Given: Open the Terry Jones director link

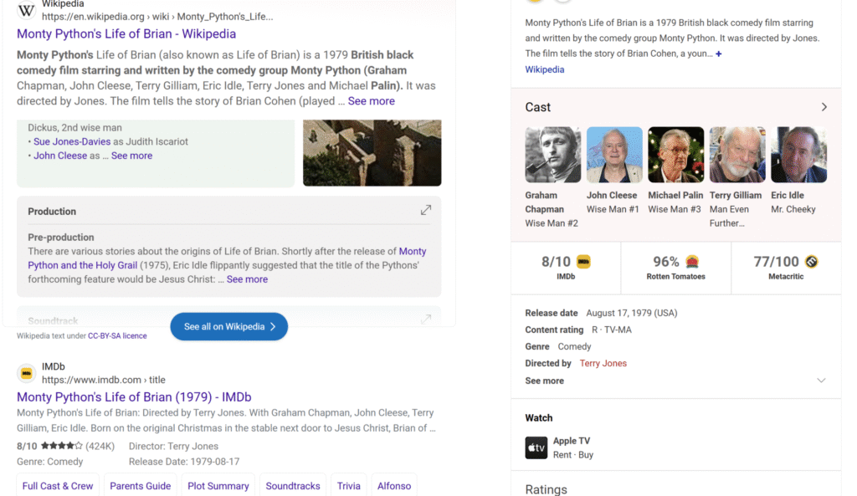Looking at the screenshot, I should click(x=603, y=364).
